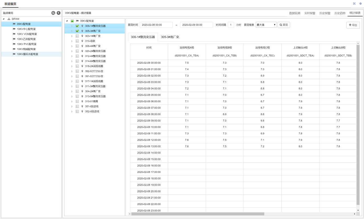Viewport: 364px width, 219px height.
Task: Click the location pin icon of 392-5次7次补偿
Action: coord(82,71)
